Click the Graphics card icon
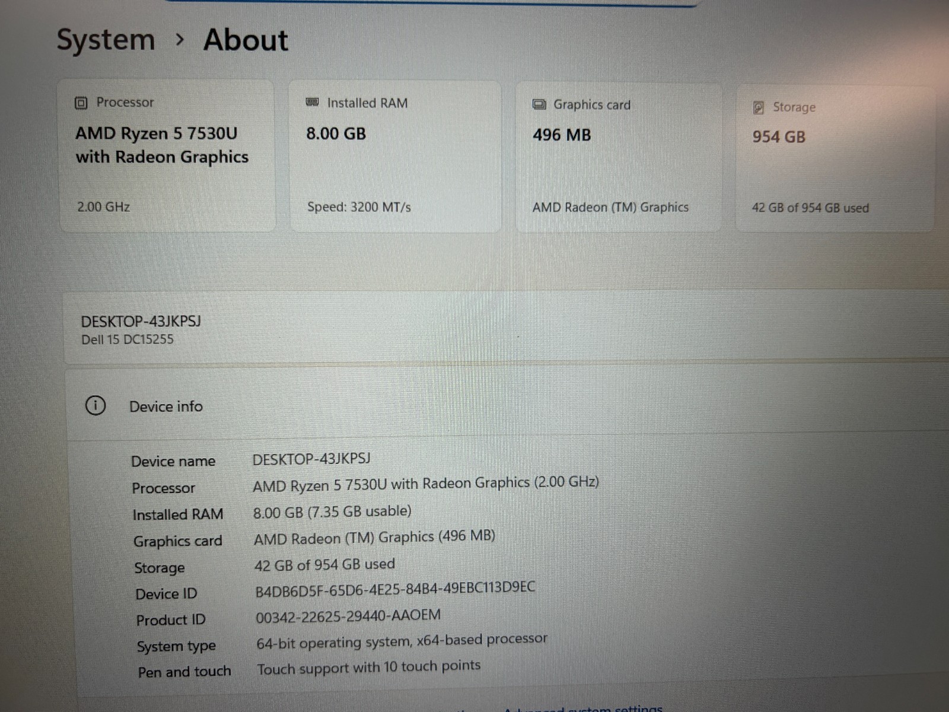This screenshot has width=949, height=712. (539, 105)
